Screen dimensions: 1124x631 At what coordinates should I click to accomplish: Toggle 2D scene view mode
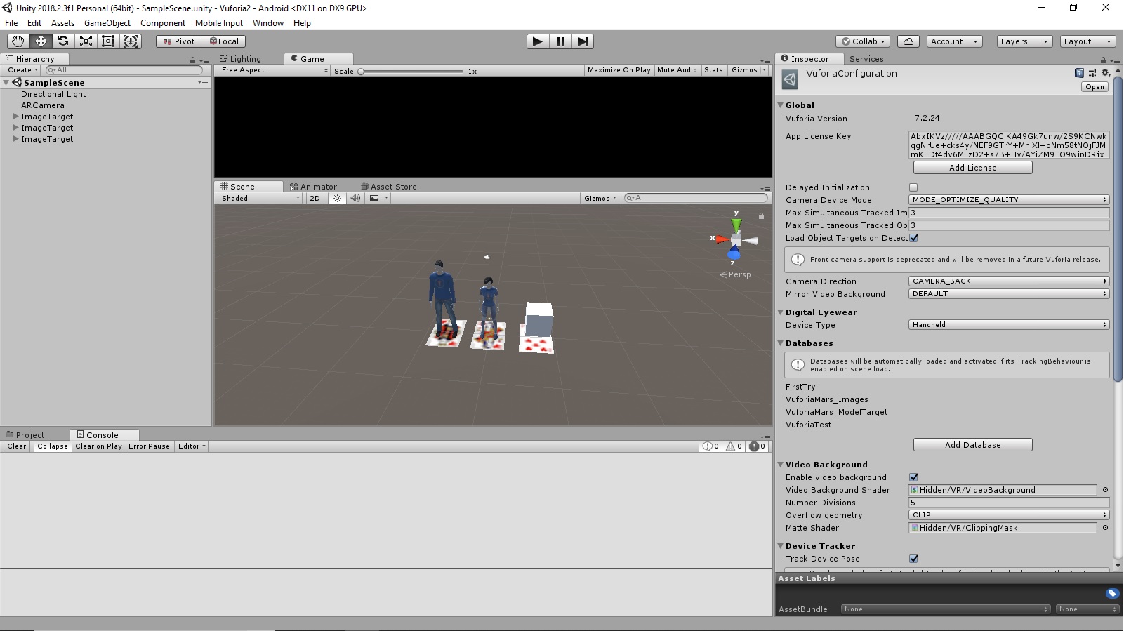point(315,199)
